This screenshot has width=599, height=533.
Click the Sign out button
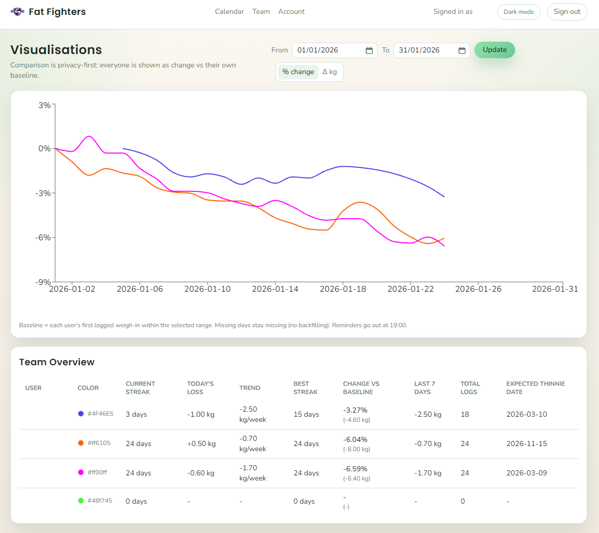click(567, 11)
